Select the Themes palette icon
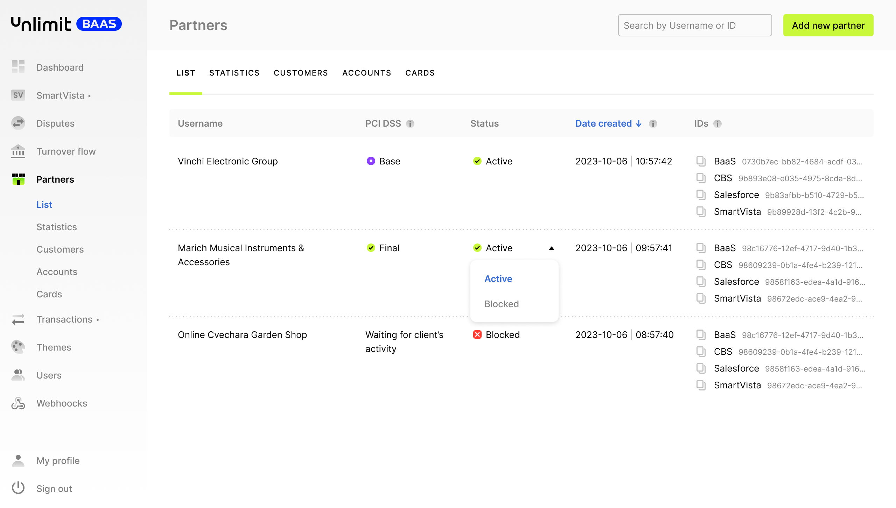 coord(18,347)
